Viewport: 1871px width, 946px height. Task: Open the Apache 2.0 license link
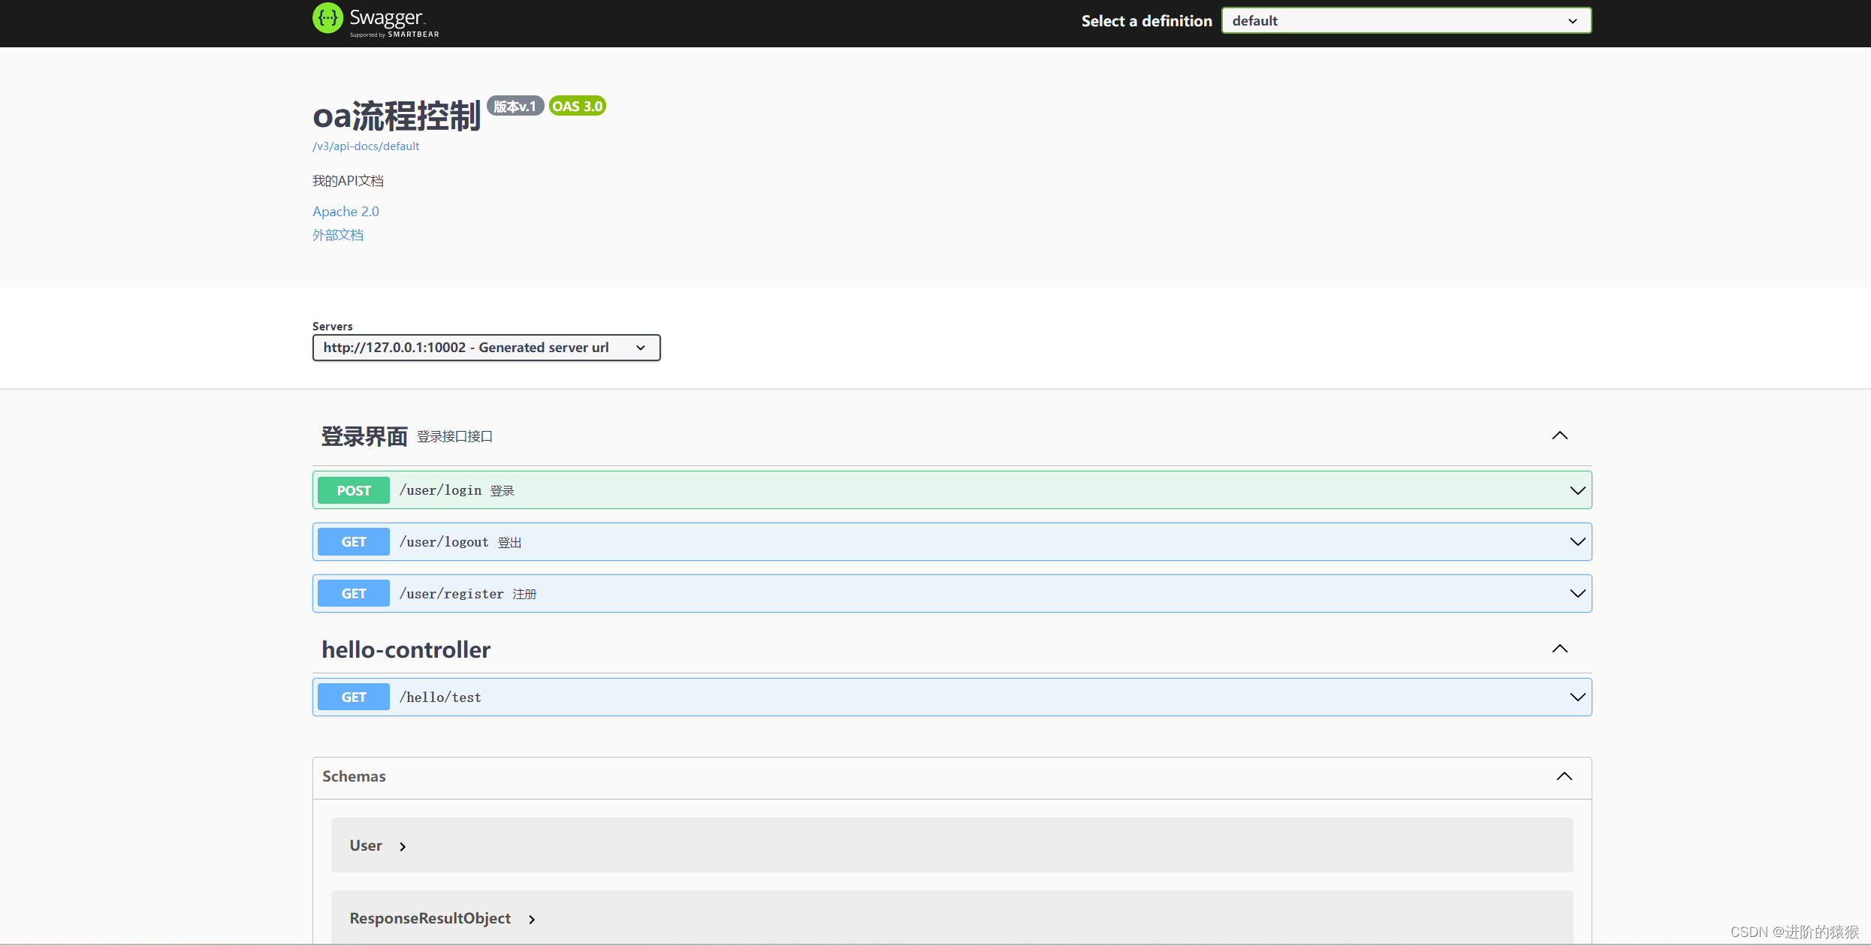tap(345, 211)
